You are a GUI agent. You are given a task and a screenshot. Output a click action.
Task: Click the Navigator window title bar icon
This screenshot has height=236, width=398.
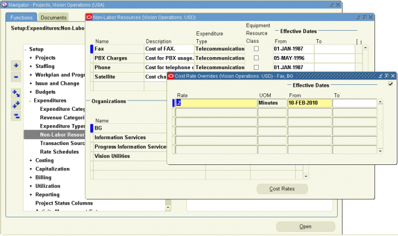pos(4,5)
